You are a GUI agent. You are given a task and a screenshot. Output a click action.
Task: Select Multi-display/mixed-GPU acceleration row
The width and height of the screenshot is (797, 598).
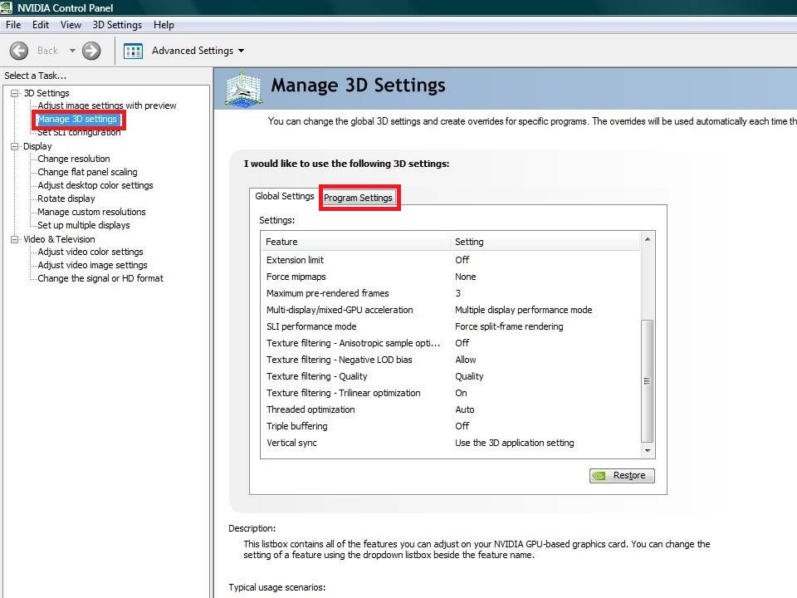[451, 310]
